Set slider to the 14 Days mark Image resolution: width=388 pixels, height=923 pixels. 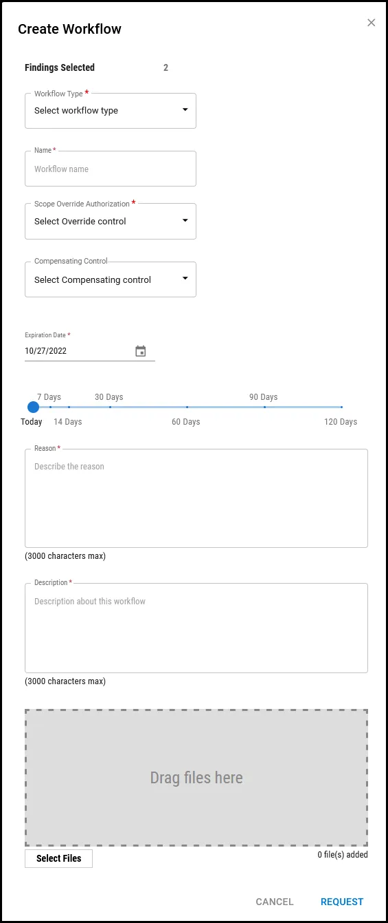click(x=69, y=407)
